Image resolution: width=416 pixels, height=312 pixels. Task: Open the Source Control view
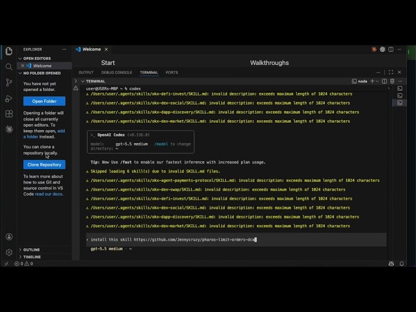click(8, 83)
